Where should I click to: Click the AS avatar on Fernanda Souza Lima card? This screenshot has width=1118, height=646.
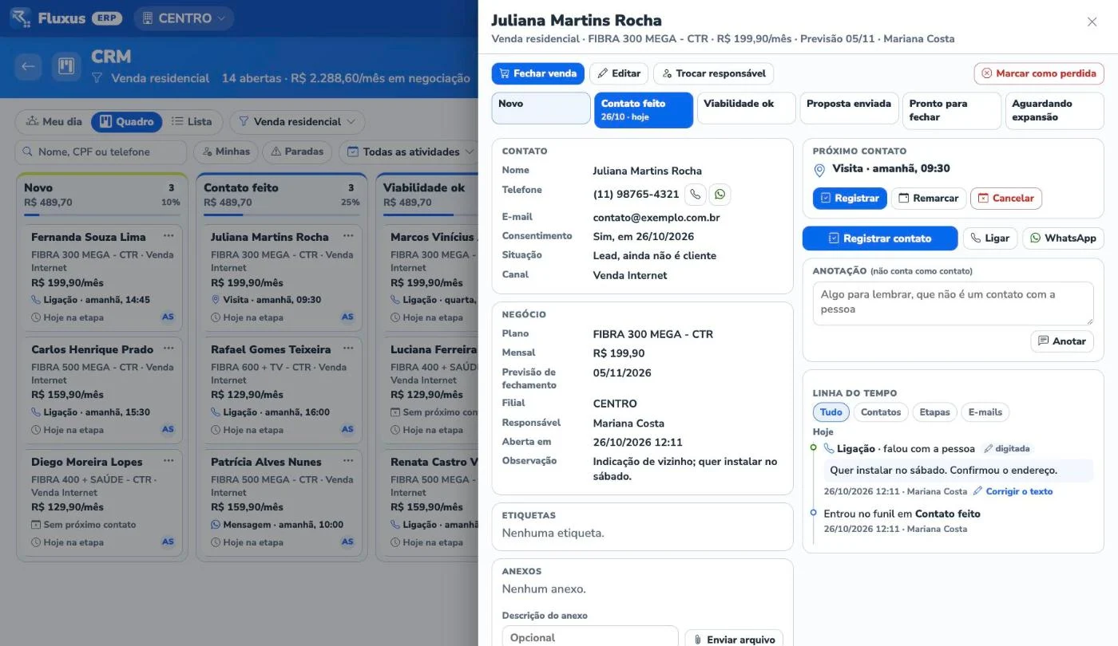click(x=168, y=317)
